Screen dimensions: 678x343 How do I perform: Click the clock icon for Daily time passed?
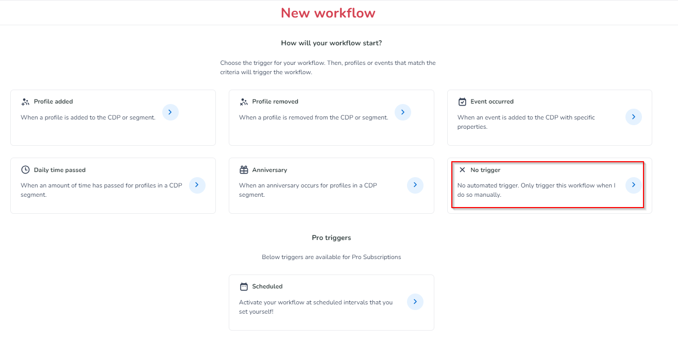(x=25, y=170)
